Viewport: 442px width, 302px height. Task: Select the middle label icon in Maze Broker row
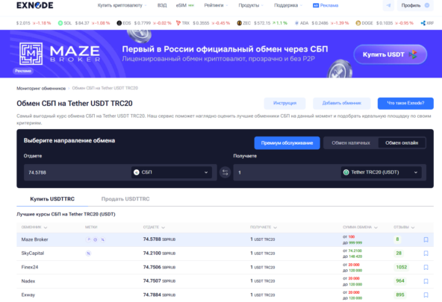[96, 239]
